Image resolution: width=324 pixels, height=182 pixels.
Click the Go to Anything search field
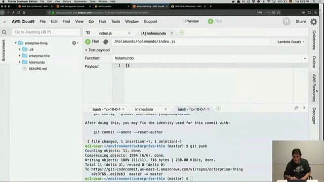coord(46,32)
